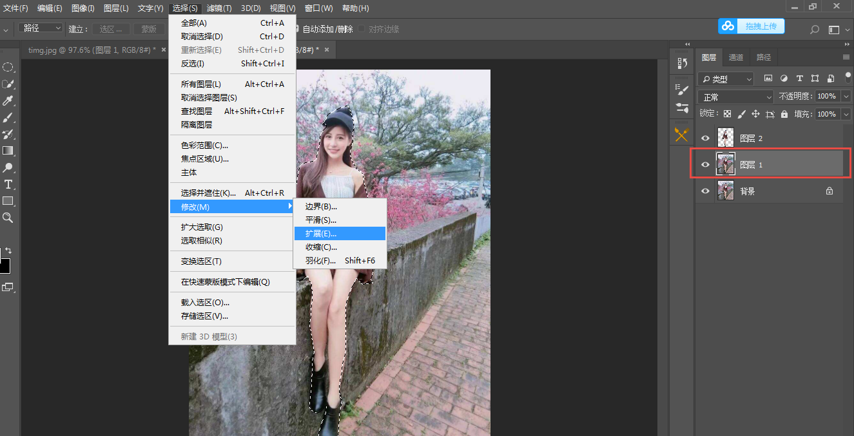Image resolution: width=854 pixels, height=436 pixels.
Task: Pick the Gradient tool
Action: pyautogui.click(x=8, y=151)
